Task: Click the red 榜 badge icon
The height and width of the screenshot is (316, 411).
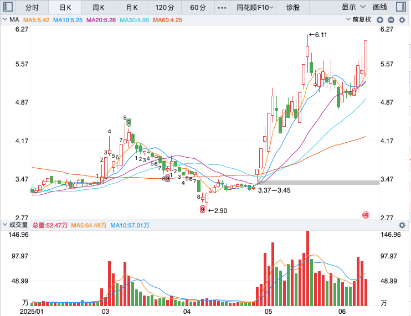Action: pos(366,215)
